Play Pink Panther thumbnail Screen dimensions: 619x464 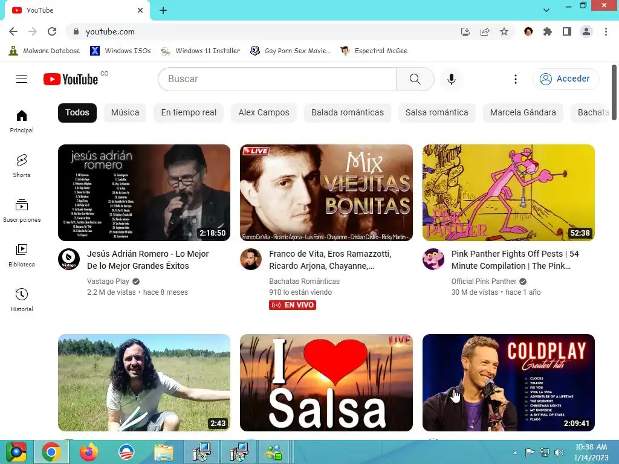[x=508, y=193]
